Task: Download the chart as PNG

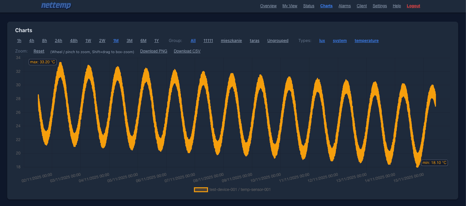Action: [153, 51]
